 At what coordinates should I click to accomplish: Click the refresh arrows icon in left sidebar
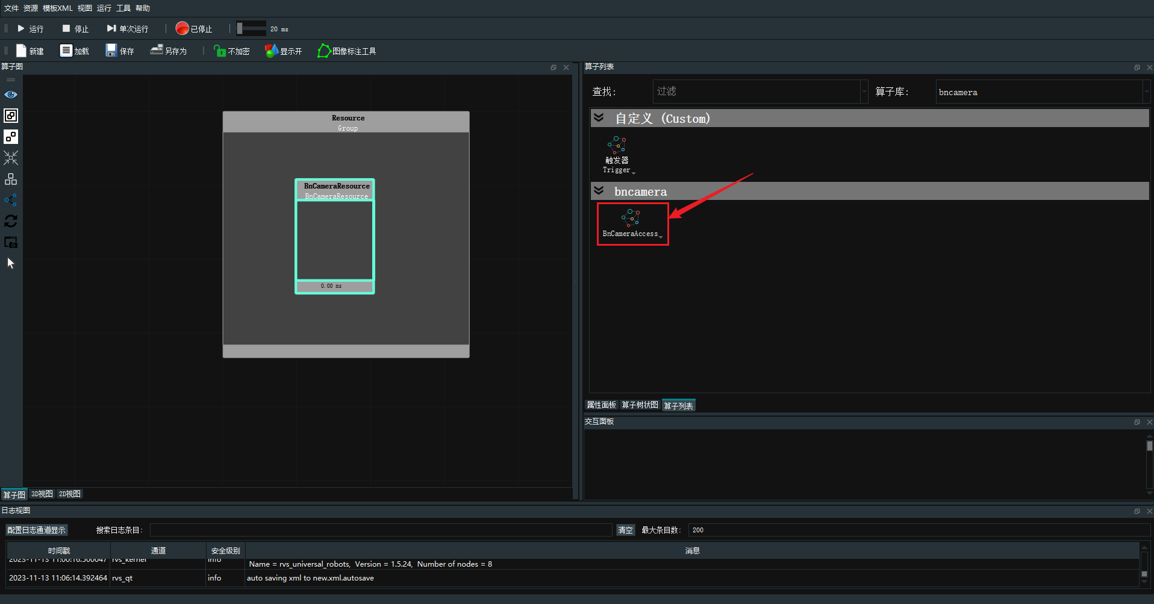11,221
